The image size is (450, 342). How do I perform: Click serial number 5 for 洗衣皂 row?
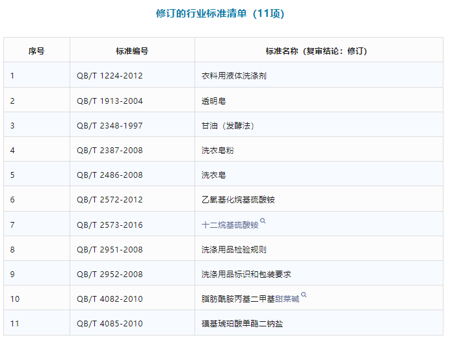[12, 175]
